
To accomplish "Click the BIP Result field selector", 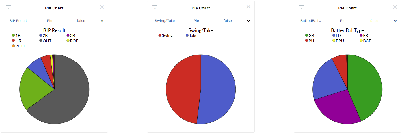I will 18,21.
